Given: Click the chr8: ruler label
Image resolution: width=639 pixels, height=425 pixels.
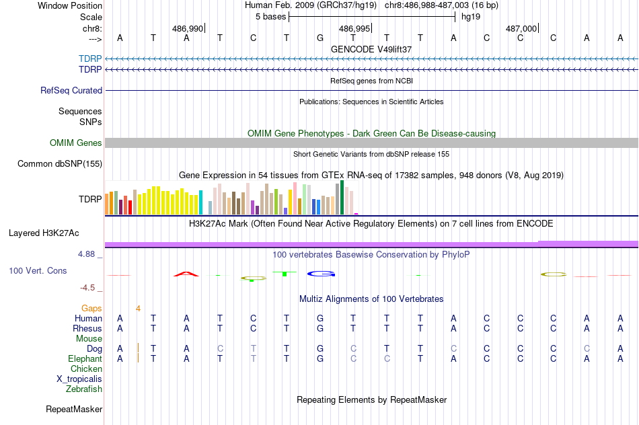Looking at the screenshot, I should pyautogui.click(x=93, y=28).
